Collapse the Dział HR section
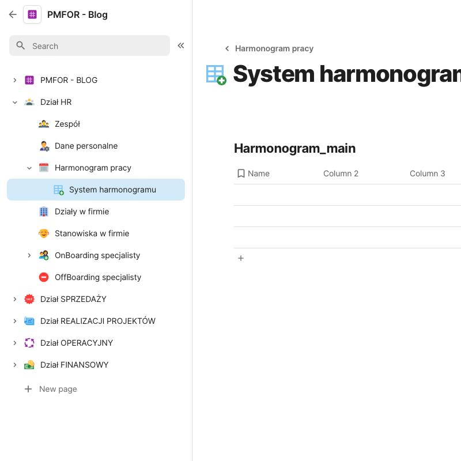The width and height of the screenshot is (461, 461). 15,102
